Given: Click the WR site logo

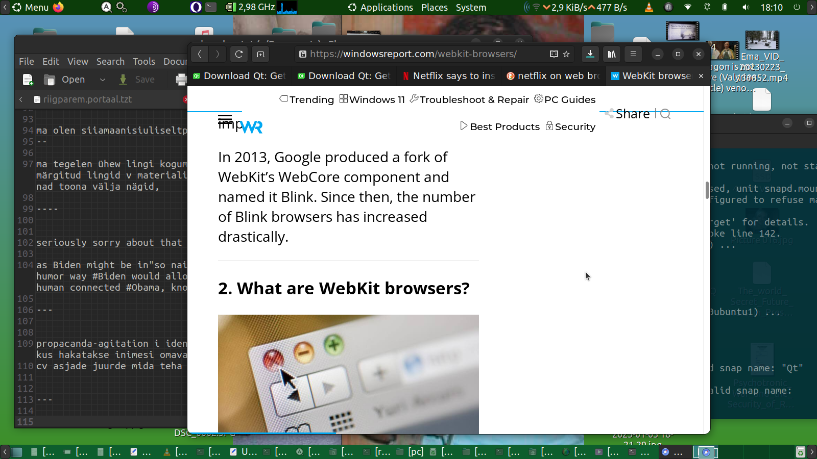Looking at the screenshot, I should [x=251, y=127].
